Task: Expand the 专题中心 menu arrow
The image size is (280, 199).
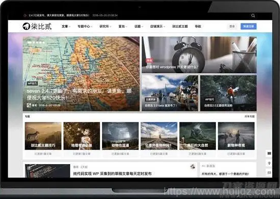Action: coord(91,27)
